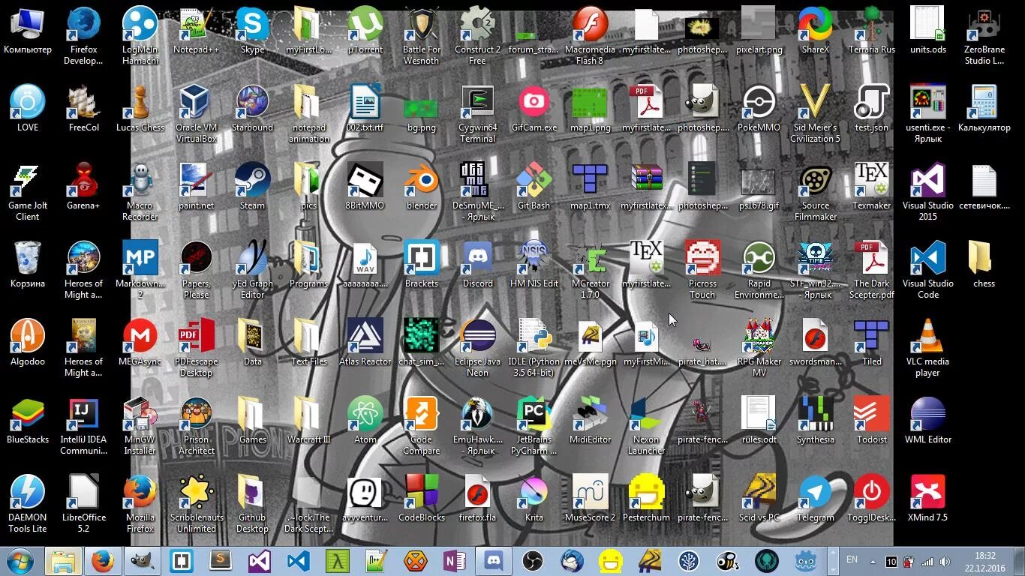Viewport: 1025px width, 576px height.
Task: Open JetBrains PyCharm shortcut
Action: (534, 426)
